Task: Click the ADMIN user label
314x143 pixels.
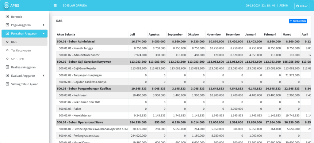Action: (x=284, y=5)
